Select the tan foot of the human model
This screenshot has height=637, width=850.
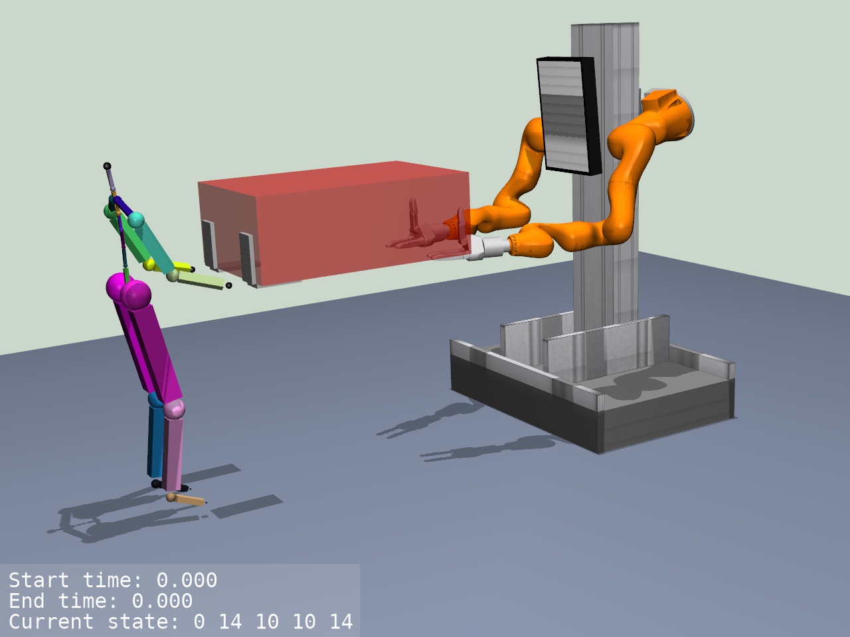click(187, 499)
